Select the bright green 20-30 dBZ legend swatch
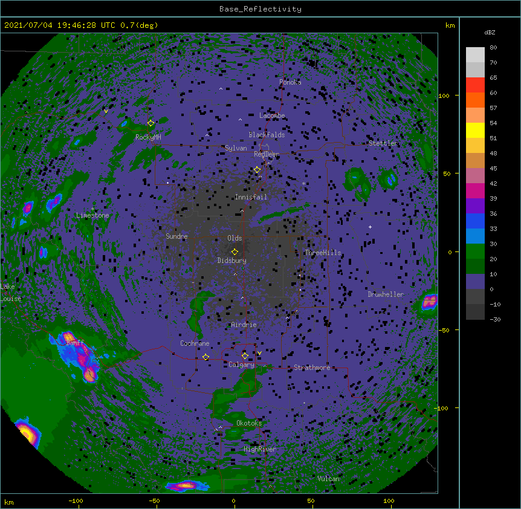The width and height of the screenshot is (521, 509). pyautogui.click(x=475, y=251)
